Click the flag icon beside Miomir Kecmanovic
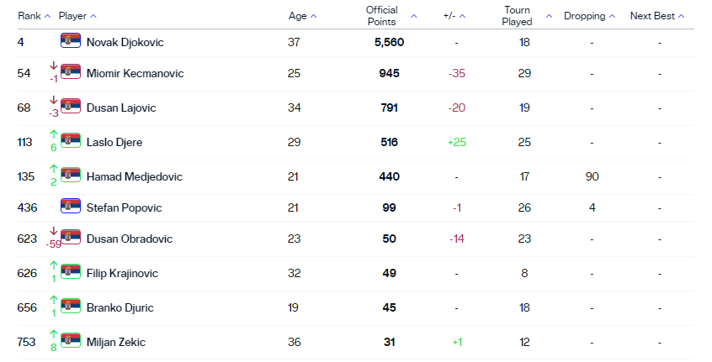Image resolution: width=712 pixels, height=362 pixels. tap(71, 72)
